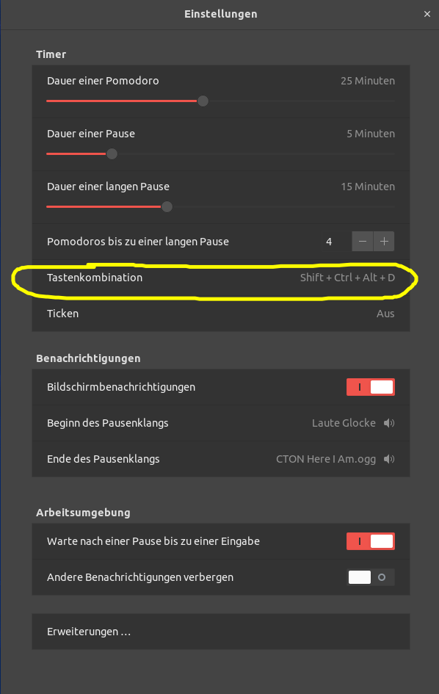Click the Dauer einer Pause slider handle
The width and height of the screenshot is (439, 694).
click(x=111, y=153)
